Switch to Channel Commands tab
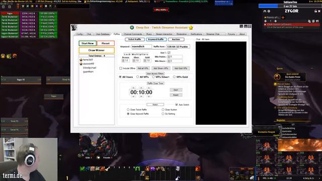 (133, 34)
